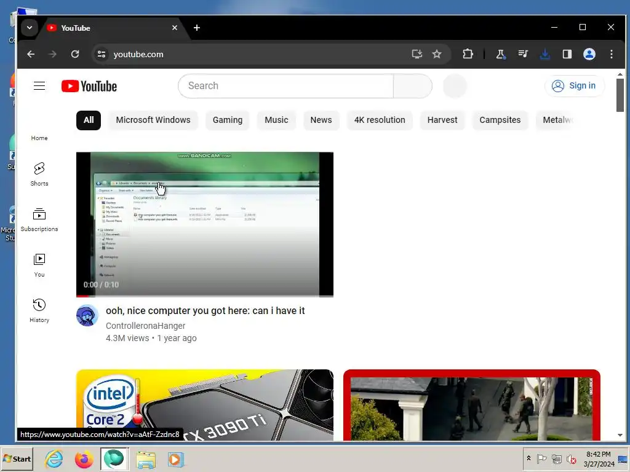Screen dimensions: 630x472
Task: Open Windows Media Player on taskbar
Action: (x=175, y=460)
